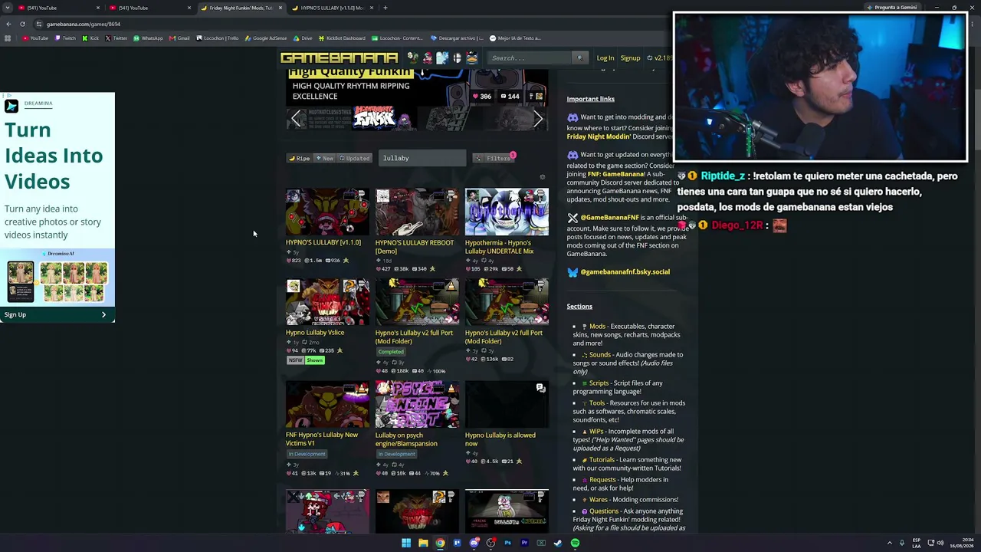Open the Scripts section
Screen dimensions: 981x552
pyautogui.click(x=599, y=383)
